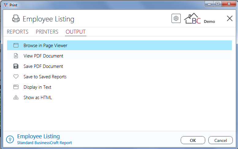Click the printer icon beside Employee Listing
The image size is (238, 149).
click(x=16, y=19)
